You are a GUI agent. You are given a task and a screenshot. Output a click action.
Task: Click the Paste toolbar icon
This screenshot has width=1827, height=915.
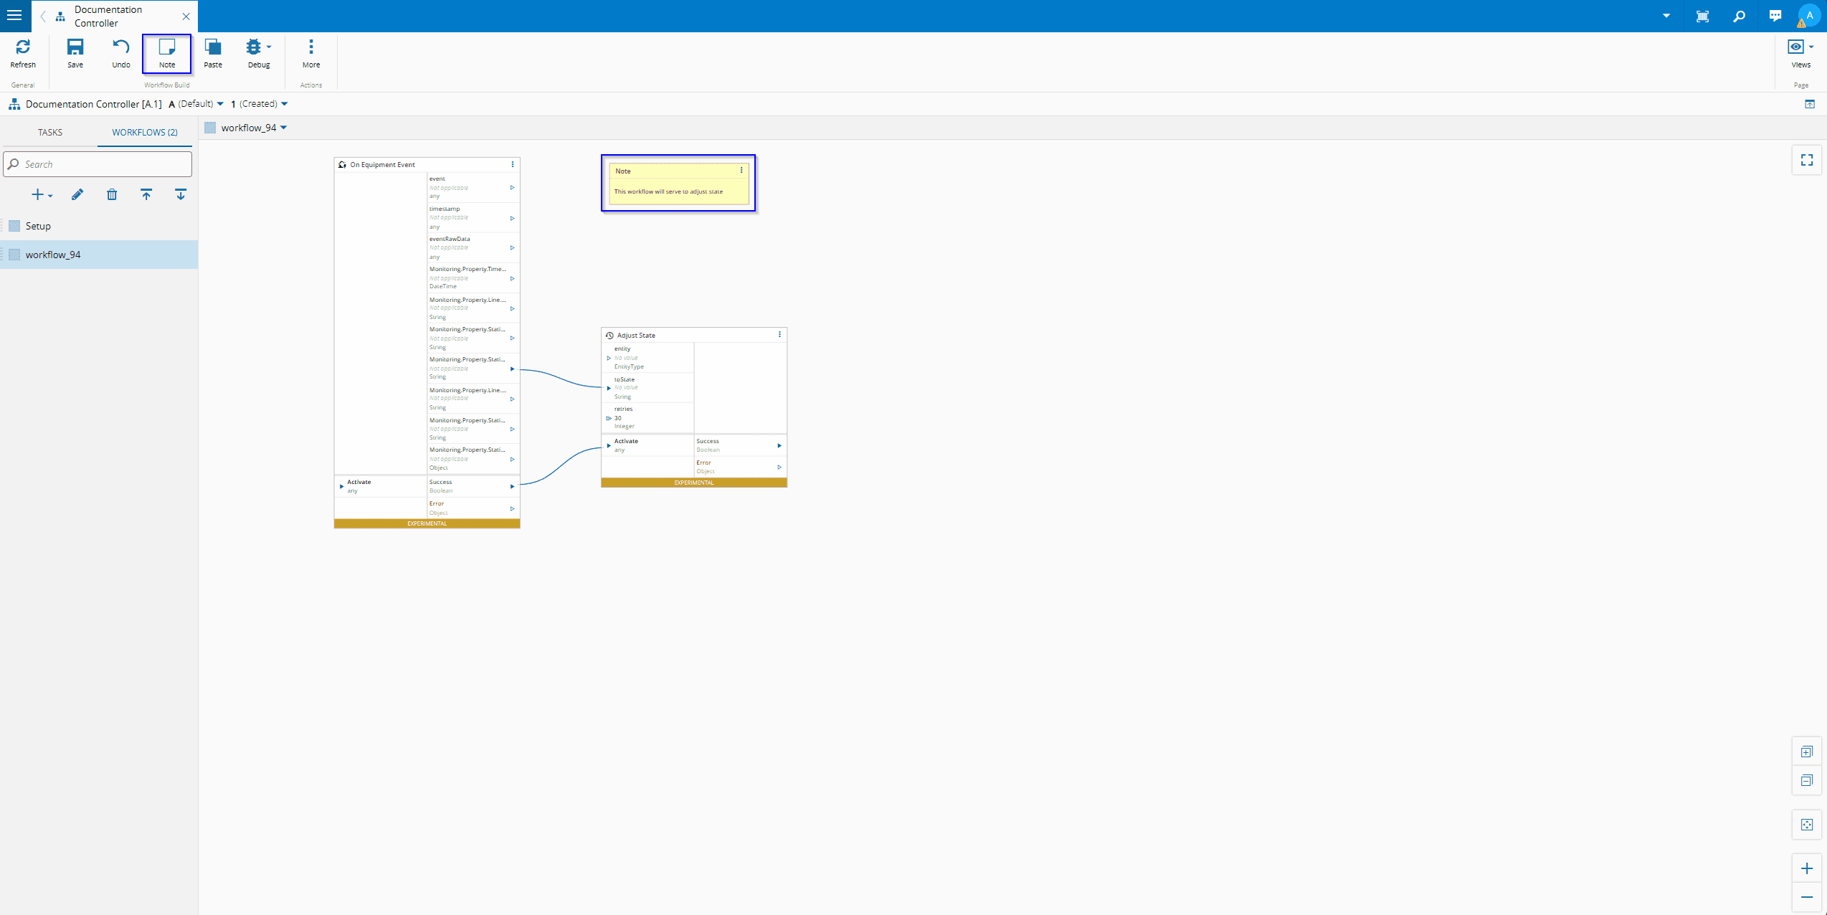213,53
